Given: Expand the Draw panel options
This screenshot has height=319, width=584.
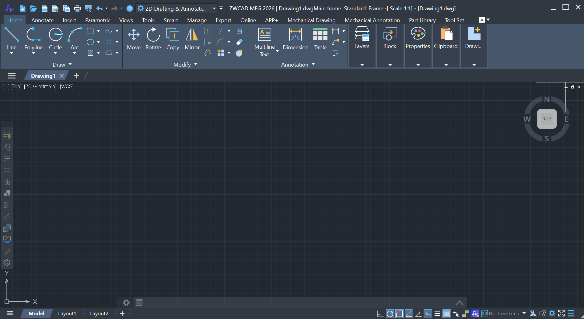Looking at the screenshot, I should [70, 64].
